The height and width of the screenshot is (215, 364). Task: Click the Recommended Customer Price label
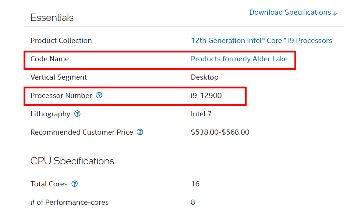pyautogui.click(x=82, y=132)
